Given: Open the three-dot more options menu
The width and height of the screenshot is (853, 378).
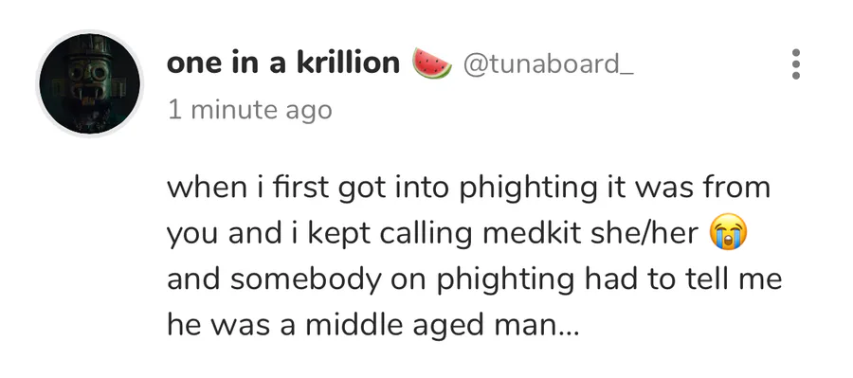Looking at the screenshot, I should coord(795,64).
